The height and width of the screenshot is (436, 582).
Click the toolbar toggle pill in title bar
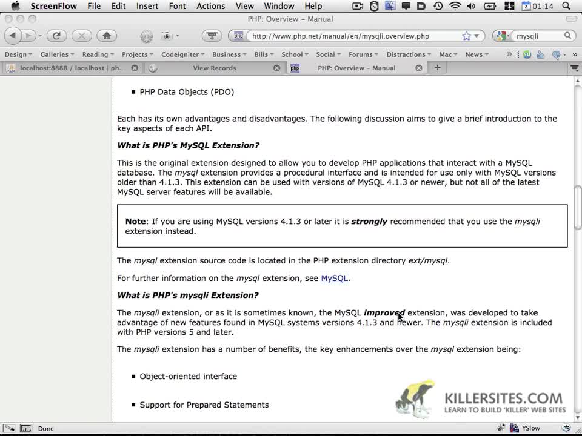pos(571,19)
